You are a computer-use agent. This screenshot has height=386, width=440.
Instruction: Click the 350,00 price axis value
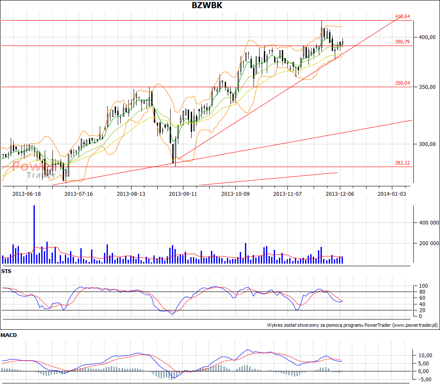pyautogui.click(x=427, y=87)
